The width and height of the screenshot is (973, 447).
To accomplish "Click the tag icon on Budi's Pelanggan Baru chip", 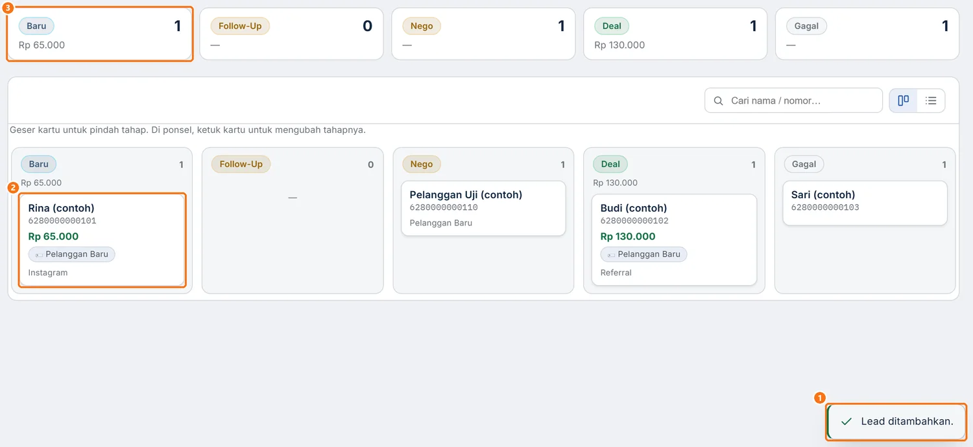I will point(612,255).
